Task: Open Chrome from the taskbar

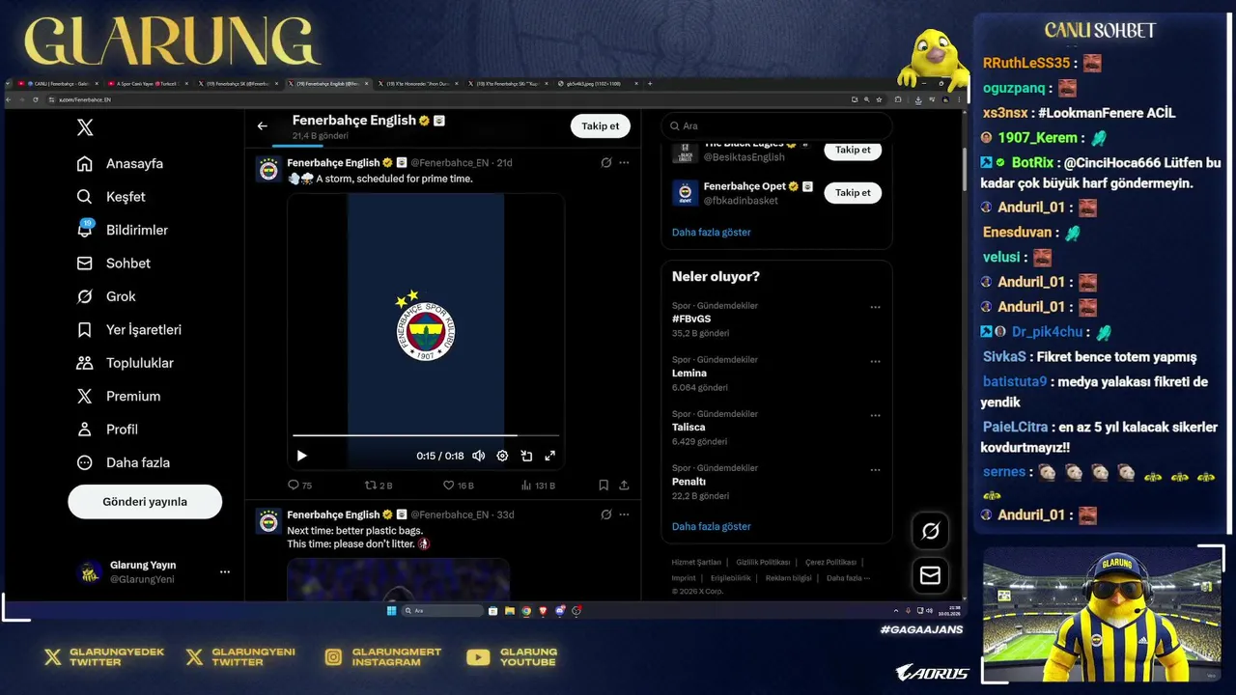Action: pyautogui.click(x=526, y=611)
